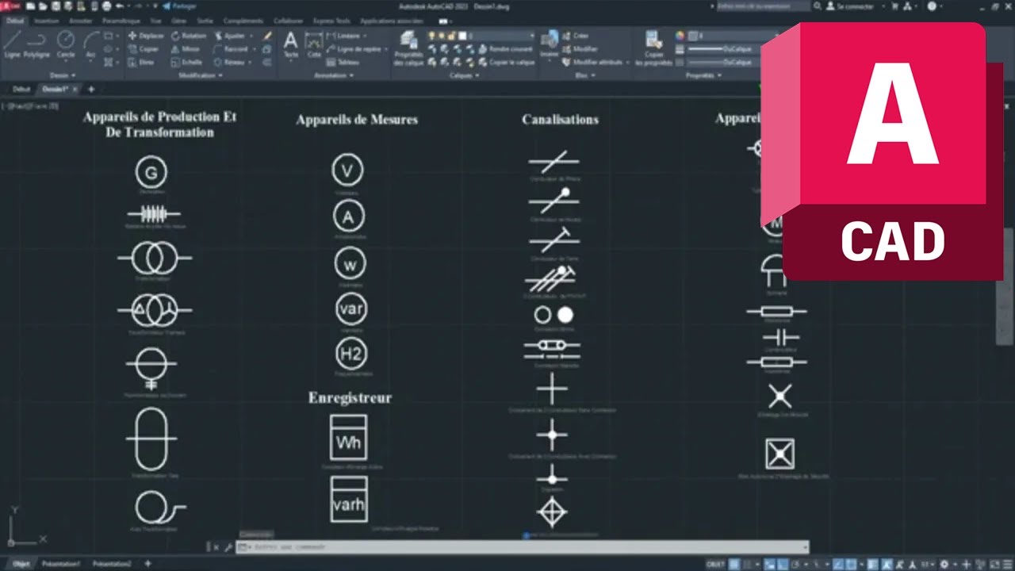
Task: Click Copier le calque button
Action: (506, 61)
